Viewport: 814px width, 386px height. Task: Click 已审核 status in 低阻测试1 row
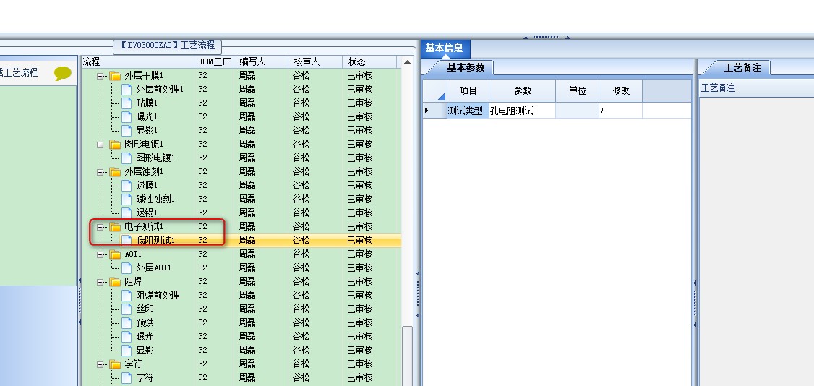[x=360, y=240]
